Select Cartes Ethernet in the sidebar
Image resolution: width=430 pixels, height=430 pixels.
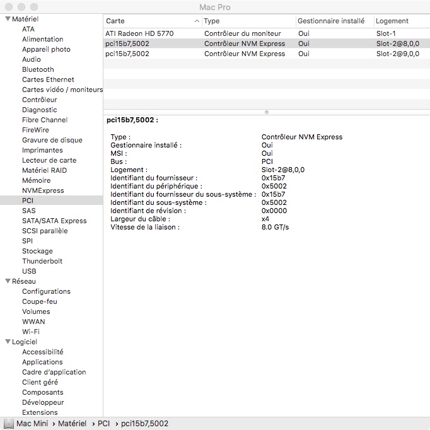[x=49, y=79]
